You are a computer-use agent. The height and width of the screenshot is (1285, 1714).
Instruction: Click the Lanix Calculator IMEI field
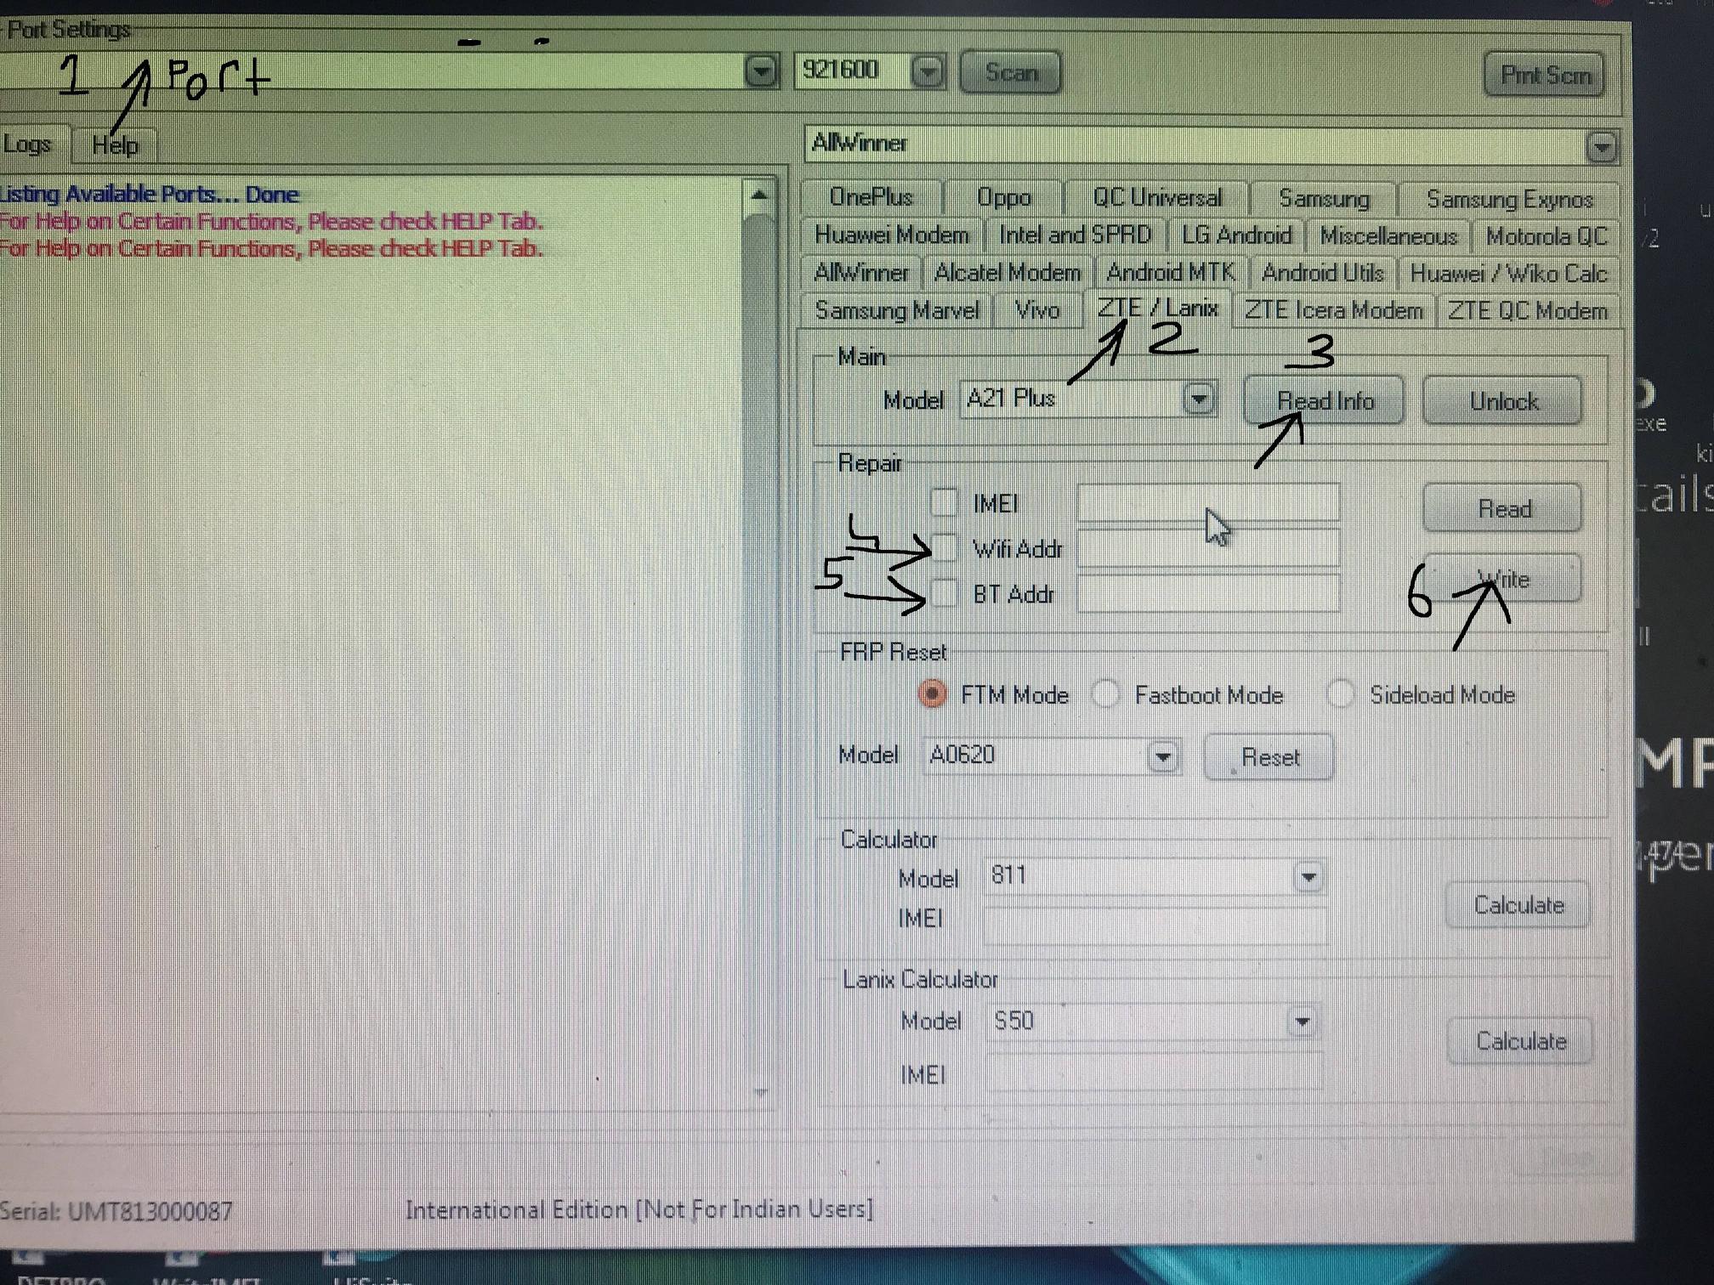point(1155,1073)
